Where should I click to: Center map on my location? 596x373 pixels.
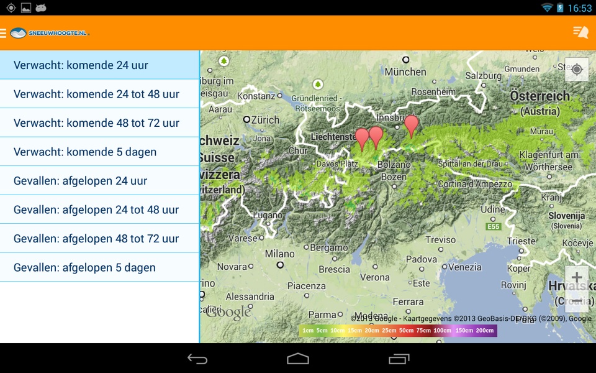(577, 69)
